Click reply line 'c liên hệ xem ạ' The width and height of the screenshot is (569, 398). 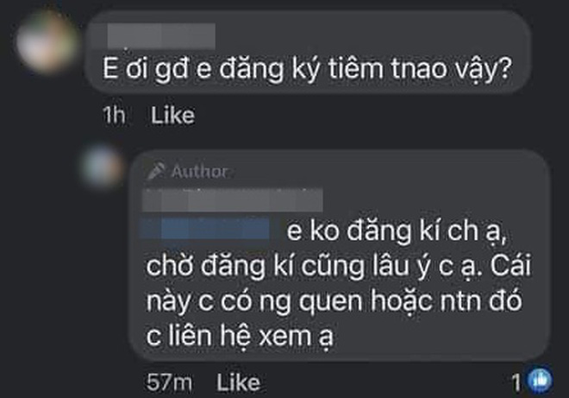coord(240,336)
